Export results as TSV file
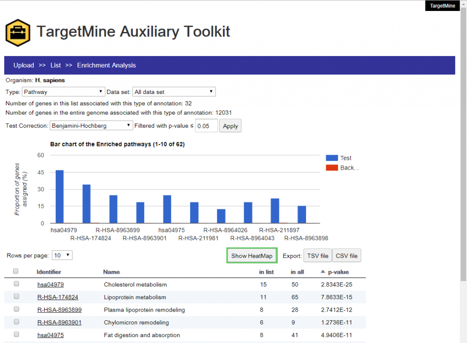Image resolution: width=467 pixels, height=343 pixels. coord(317,255)
